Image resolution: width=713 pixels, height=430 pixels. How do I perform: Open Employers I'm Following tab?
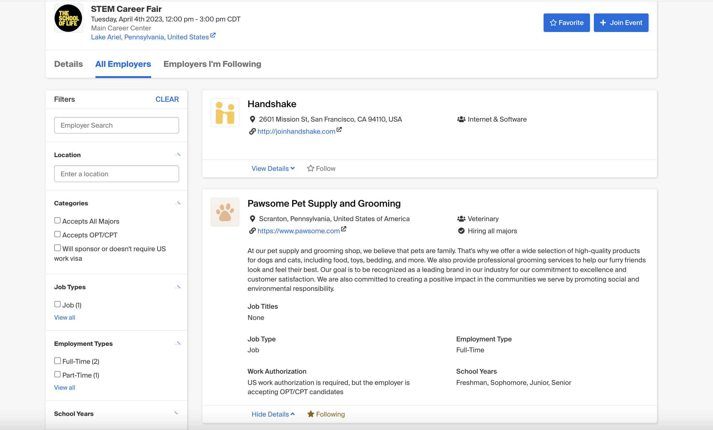coord(212,64)
